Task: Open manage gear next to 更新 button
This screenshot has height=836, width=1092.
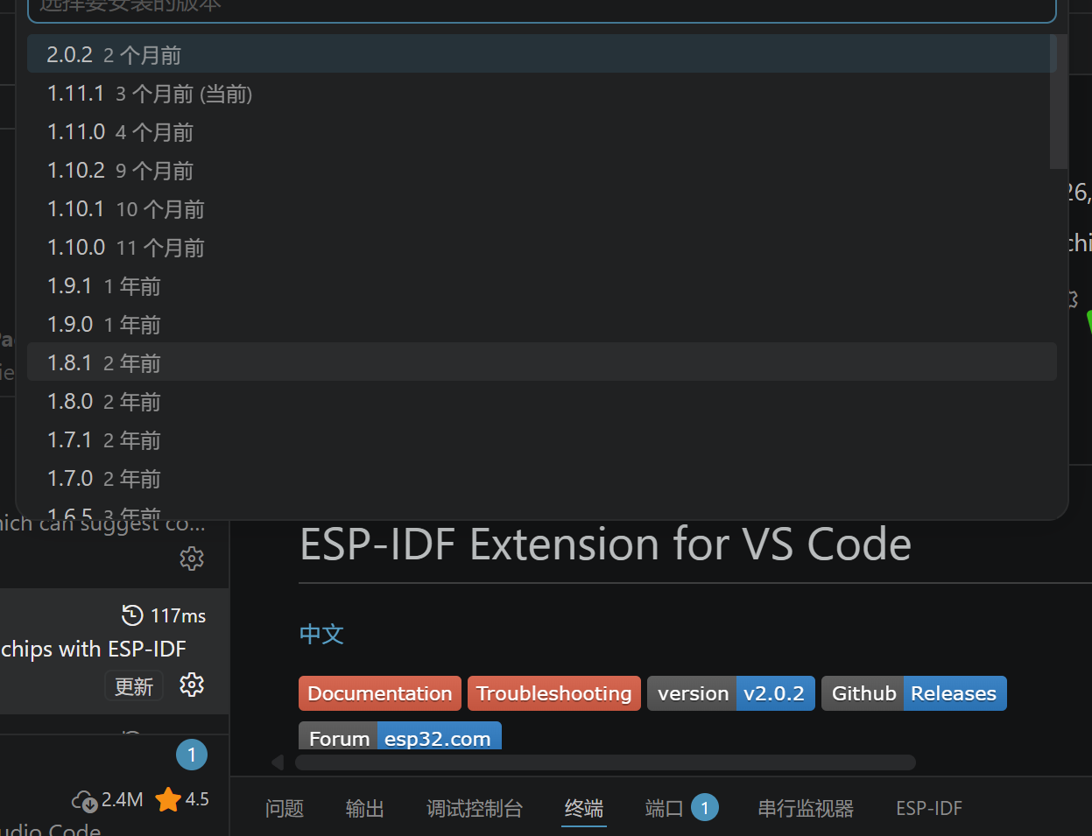Action: pos(192,685)
